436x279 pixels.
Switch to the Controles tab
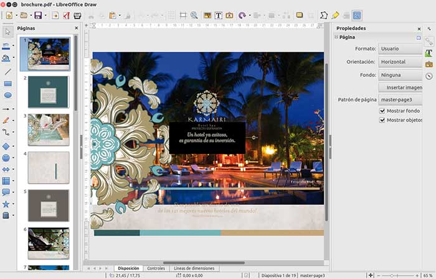[x=156, y=268]
